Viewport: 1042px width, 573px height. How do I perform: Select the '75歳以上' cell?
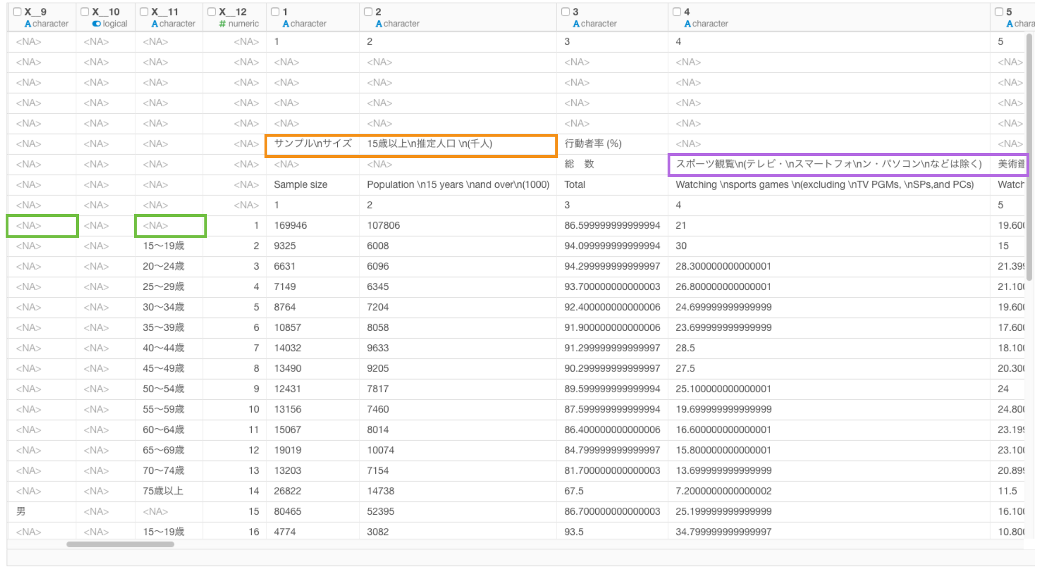(169, 491)
